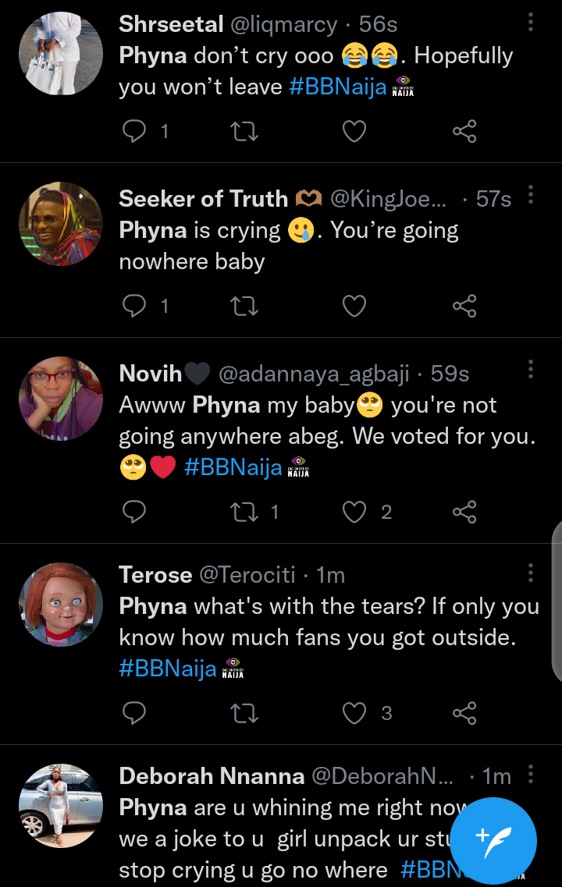The image size is (562, 887).
Task: Reply to Shrseetal's tweet
Action: tap(135, 132)
